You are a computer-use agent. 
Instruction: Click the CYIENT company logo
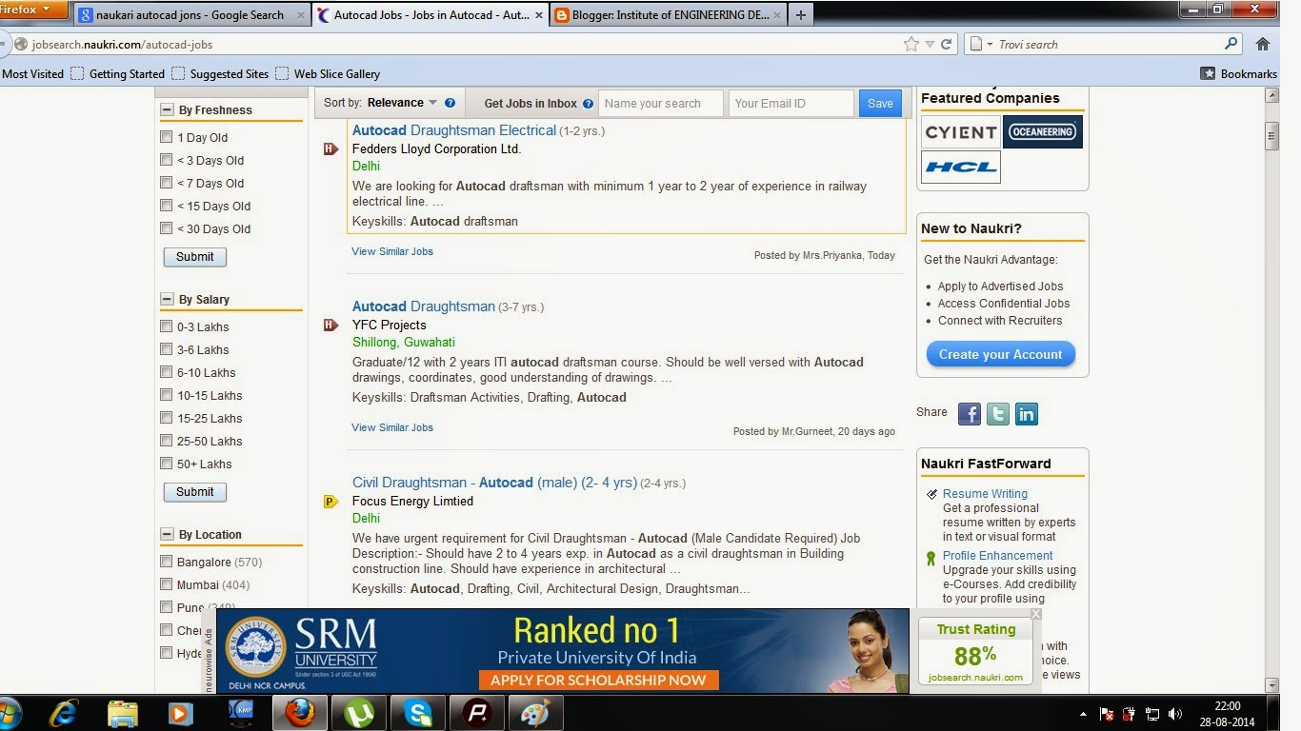[961, 132]
